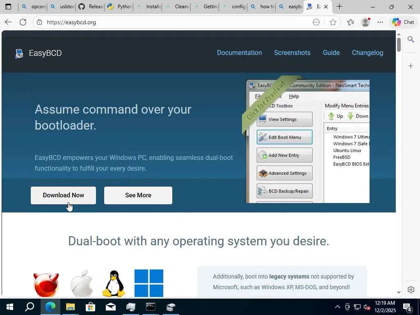Open the Command Prompt taskbar icon
This screenshot has height=315, width=420.
[x=151, y=307]
